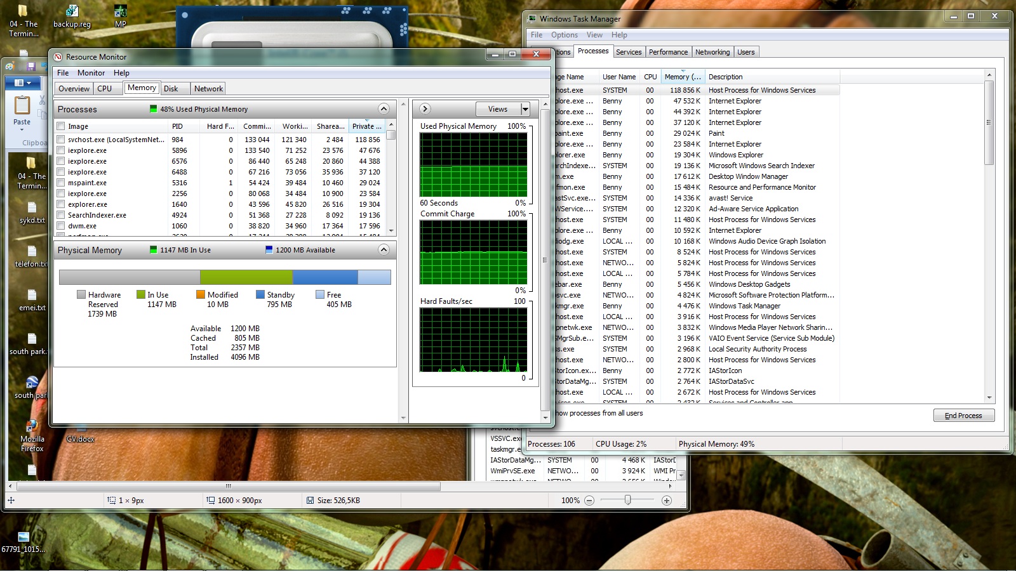Click the Save floppy icon in Paint
The image size is (1016, 571).
(30, 66)
